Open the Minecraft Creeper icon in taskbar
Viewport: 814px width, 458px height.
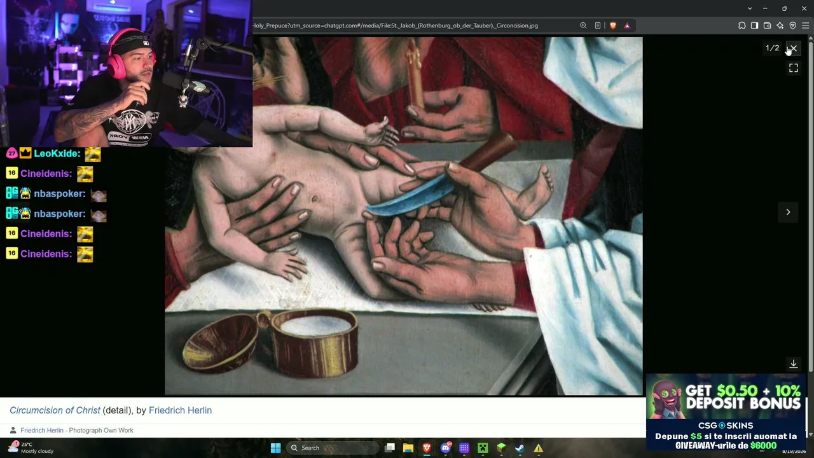(x=483, y=448)
